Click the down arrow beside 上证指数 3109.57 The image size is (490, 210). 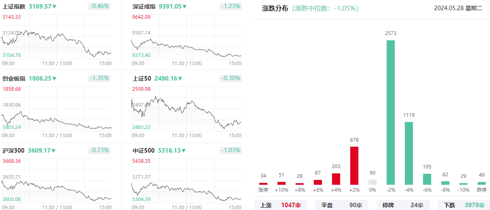pyautogui.click(x=54, y=7)
